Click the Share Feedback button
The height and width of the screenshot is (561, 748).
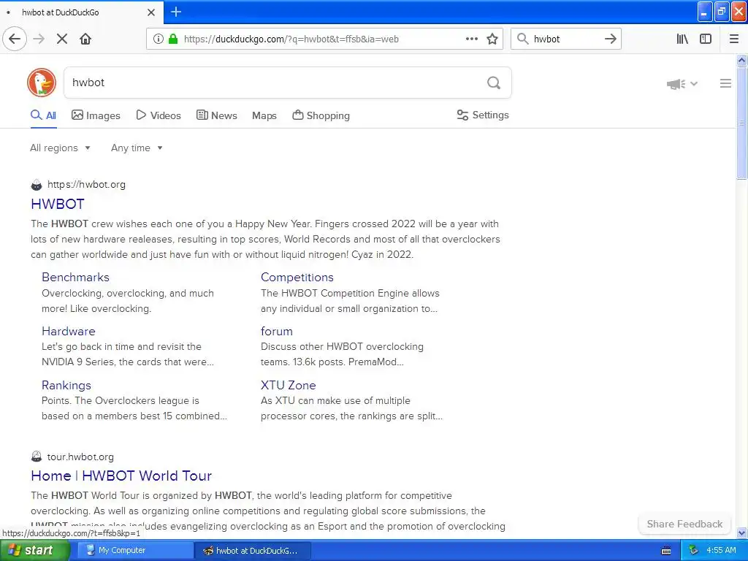tap(684, 524)
